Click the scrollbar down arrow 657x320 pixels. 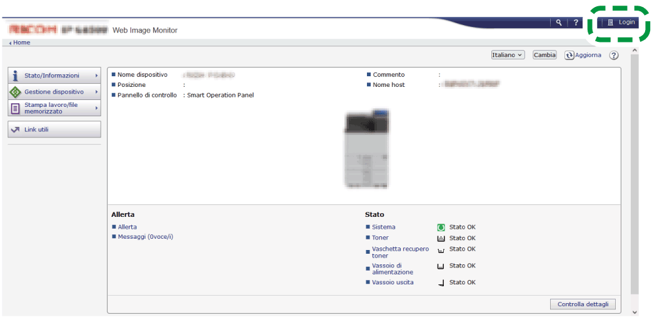[x=634, y=312]
